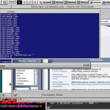Click the terminal line 'B/dframeITR.xpm'
This screenshot has height=110, width=110.
pos(10,53)
